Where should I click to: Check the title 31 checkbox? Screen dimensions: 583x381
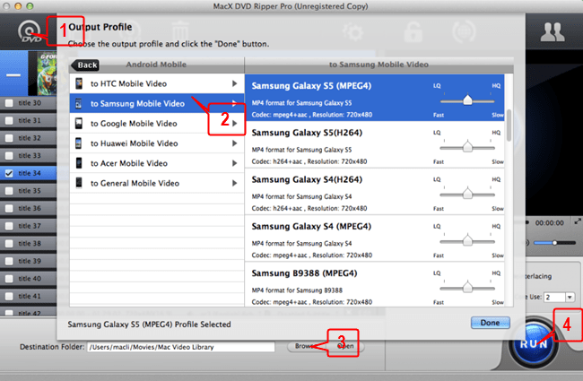click(9, 120)
